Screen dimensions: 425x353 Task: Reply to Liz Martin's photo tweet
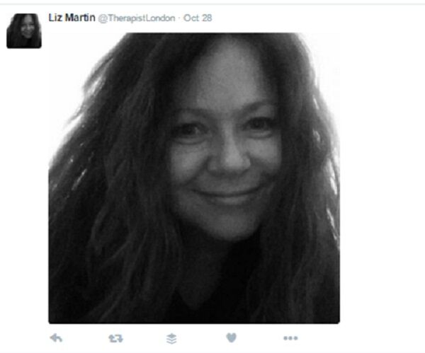click(57, 338)
